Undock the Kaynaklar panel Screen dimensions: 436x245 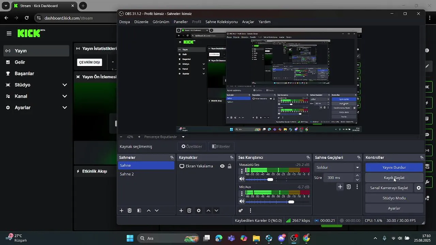[232, 158]
